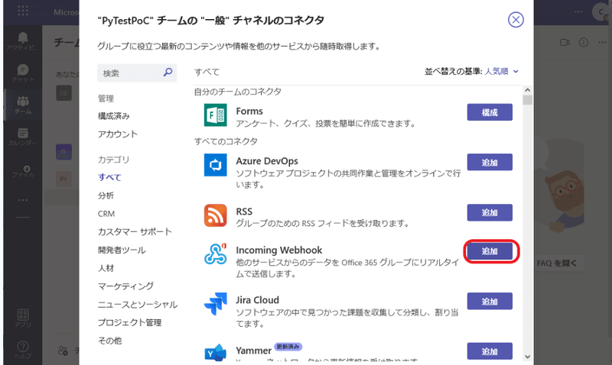This screenshot has height=365, width=612.
Task: Open the 人気順 sort dropdown
Action: click(501, 71)
